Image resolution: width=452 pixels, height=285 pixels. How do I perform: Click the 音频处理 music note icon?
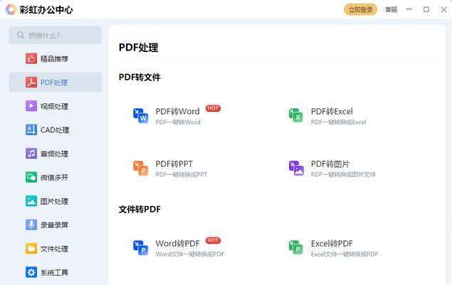pos(31,153)
